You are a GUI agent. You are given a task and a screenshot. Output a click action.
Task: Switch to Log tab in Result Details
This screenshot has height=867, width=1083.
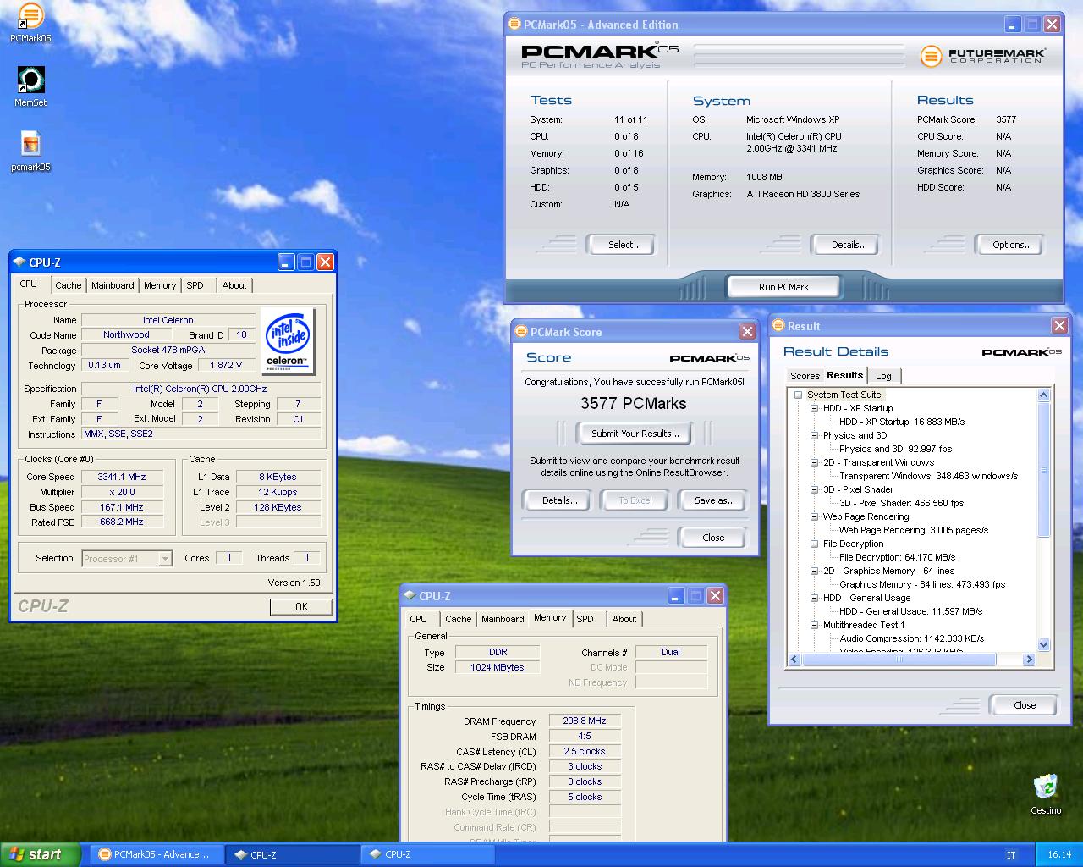coord(883,376)
